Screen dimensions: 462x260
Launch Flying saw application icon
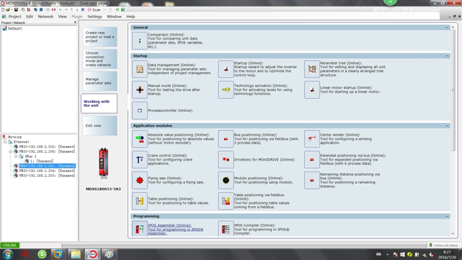pos(140,180)
